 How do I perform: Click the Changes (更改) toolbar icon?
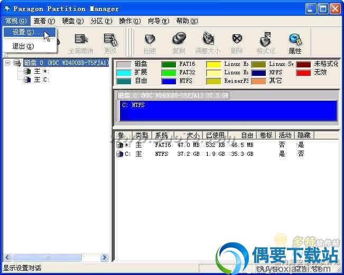[x=110, y=40]
